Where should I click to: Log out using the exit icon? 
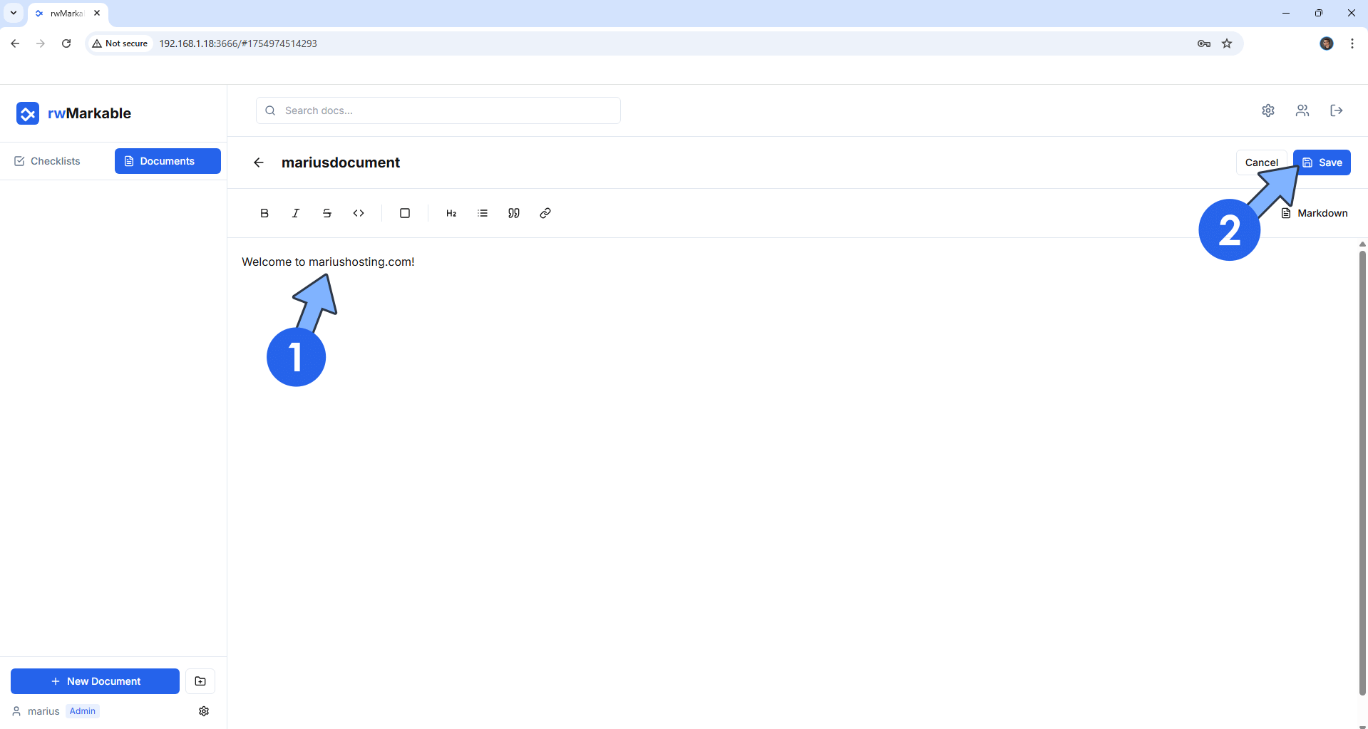pos(1337,110)
